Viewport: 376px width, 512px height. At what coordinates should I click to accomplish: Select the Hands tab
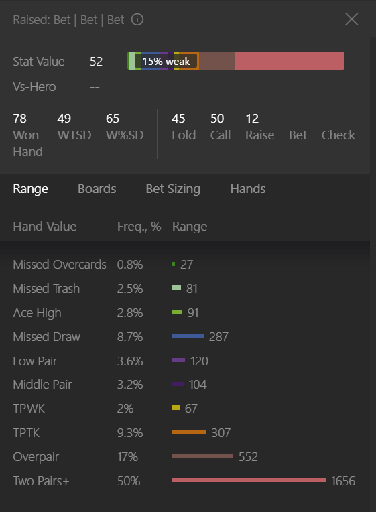[248, 189]
